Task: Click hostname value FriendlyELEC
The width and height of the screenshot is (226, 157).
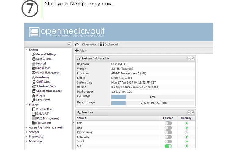Action: 119,64
